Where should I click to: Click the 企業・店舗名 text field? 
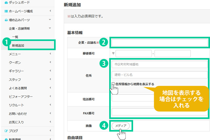[x=160, y=43]
